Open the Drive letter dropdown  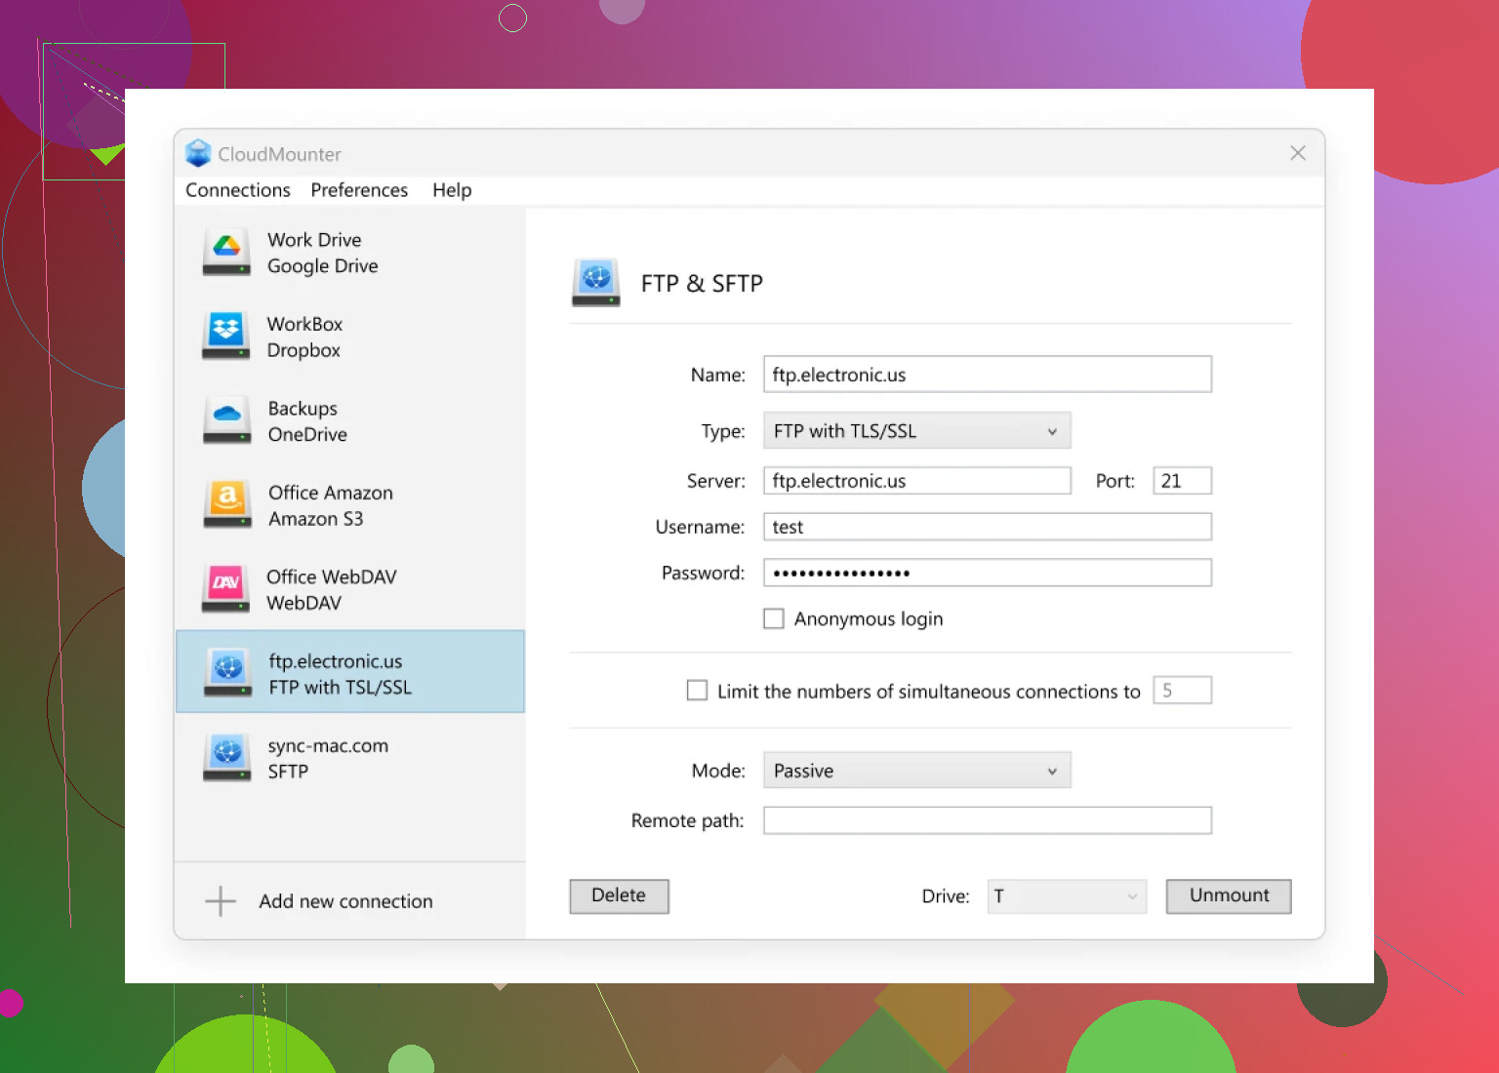(1066, 896)
